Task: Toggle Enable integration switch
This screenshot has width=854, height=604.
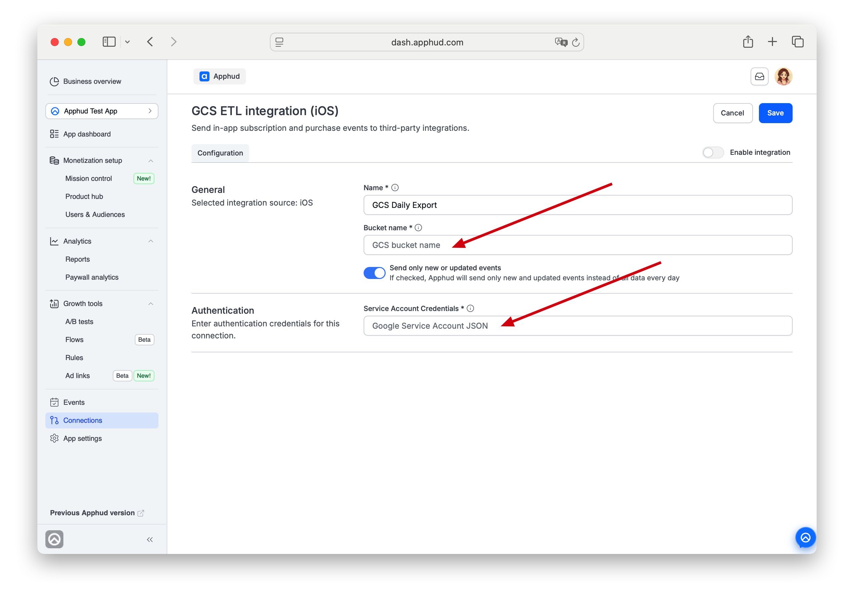Action: [713, 152]
